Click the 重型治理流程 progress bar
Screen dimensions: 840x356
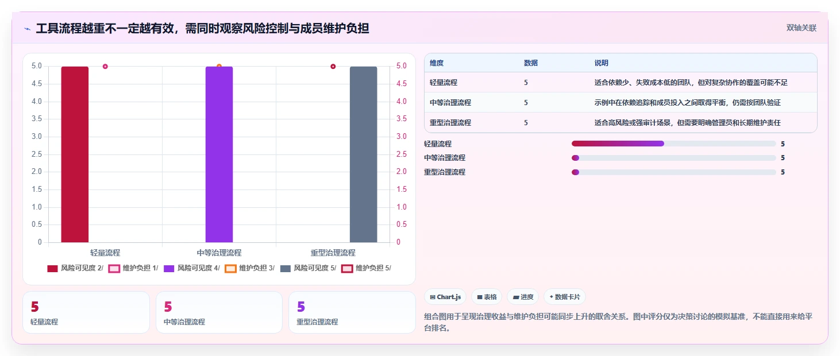coord(674,172)
